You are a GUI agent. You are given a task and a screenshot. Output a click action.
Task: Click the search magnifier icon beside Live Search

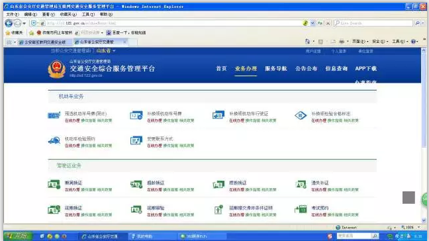click(418, 23)
